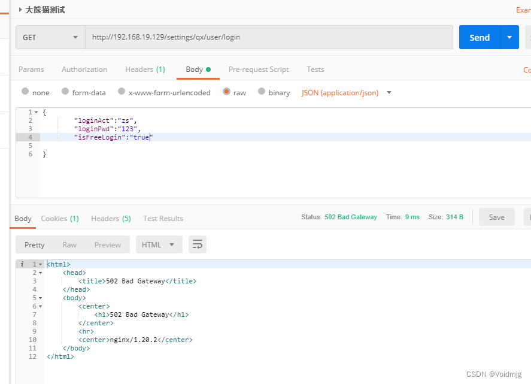The height and width of the screenshot is (384, 531).
Task: Open the Pre-request Script tab
Action: (259, 69)
